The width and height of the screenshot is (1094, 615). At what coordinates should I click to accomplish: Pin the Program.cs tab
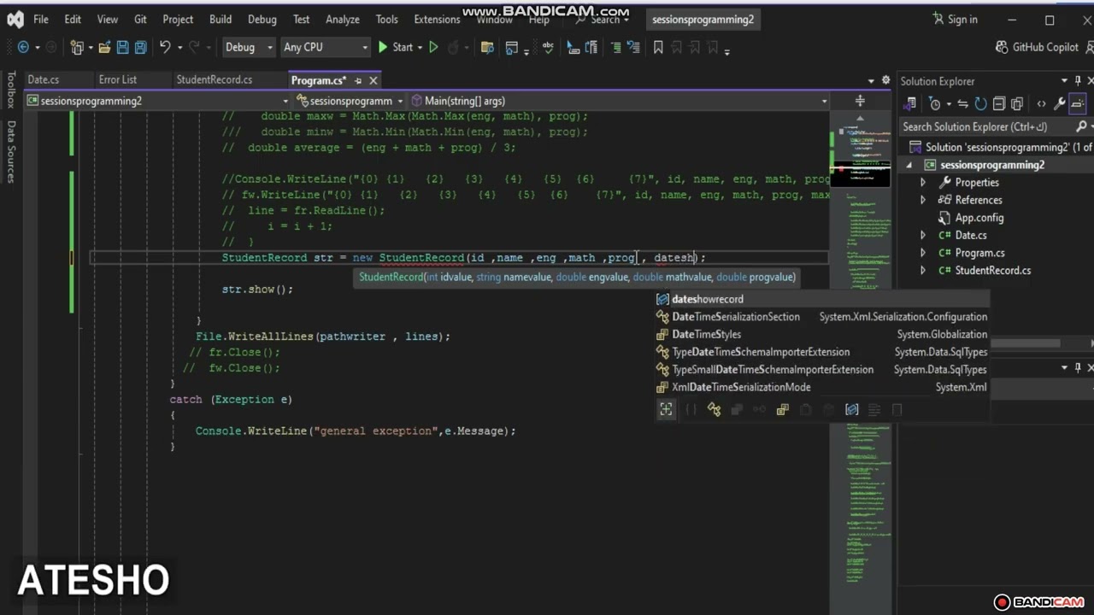click(358, 80)
